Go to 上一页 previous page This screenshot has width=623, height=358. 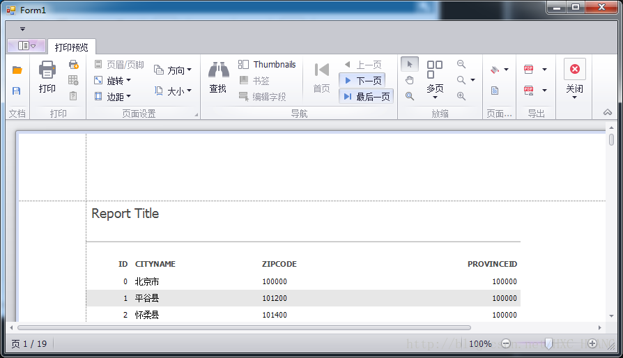pos(363,64)
